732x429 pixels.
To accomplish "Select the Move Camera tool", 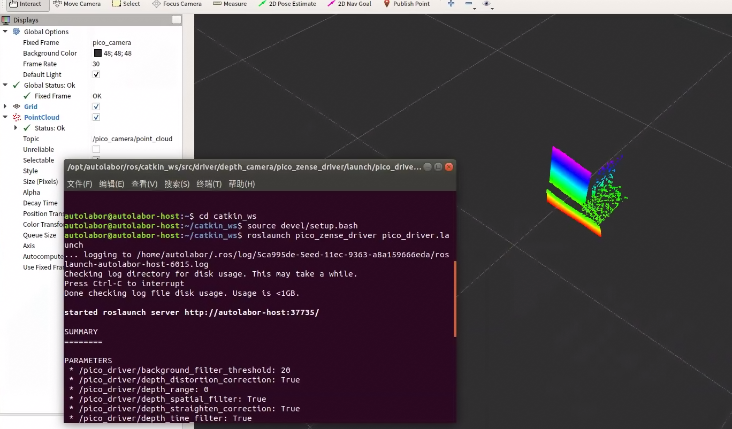I will [x=77, y=4].
